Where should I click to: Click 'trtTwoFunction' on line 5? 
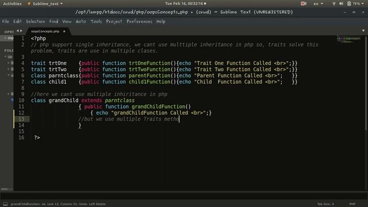click(149, 70)
